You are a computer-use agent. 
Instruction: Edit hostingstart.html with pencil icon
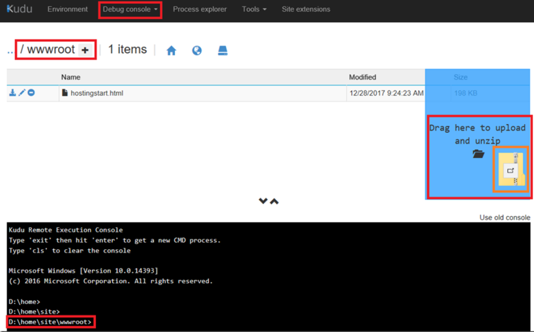pyautogui.click(x=22, y=92)
